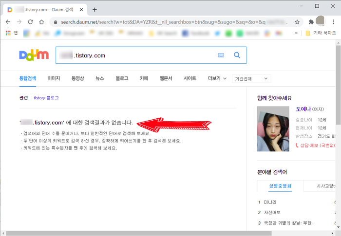The height and width of the screenshot is (236, 341).
Task: Open the 극장판 귀멸의 칼날 item
Action: [289, 223]
